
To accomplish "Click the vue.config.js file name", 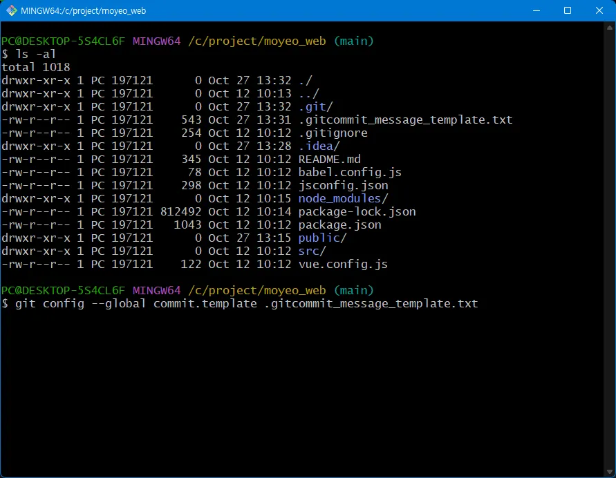I will click(x=343, y=264).
